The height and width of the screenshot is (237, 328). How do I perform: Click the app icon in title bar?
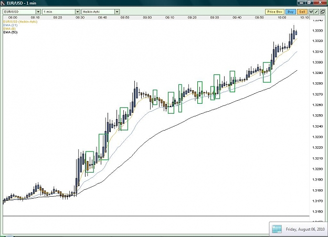pyautogui.click(x=3, y=3)
